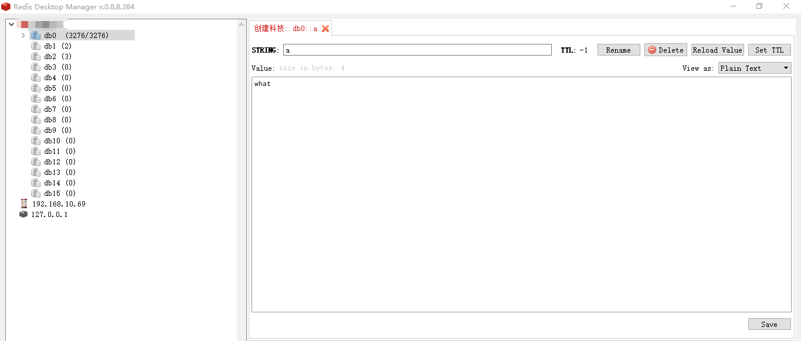The image size is (801, 341).
Task: Click inside the STRING key field
Action: pyautogui.click(x=417, y=50)
